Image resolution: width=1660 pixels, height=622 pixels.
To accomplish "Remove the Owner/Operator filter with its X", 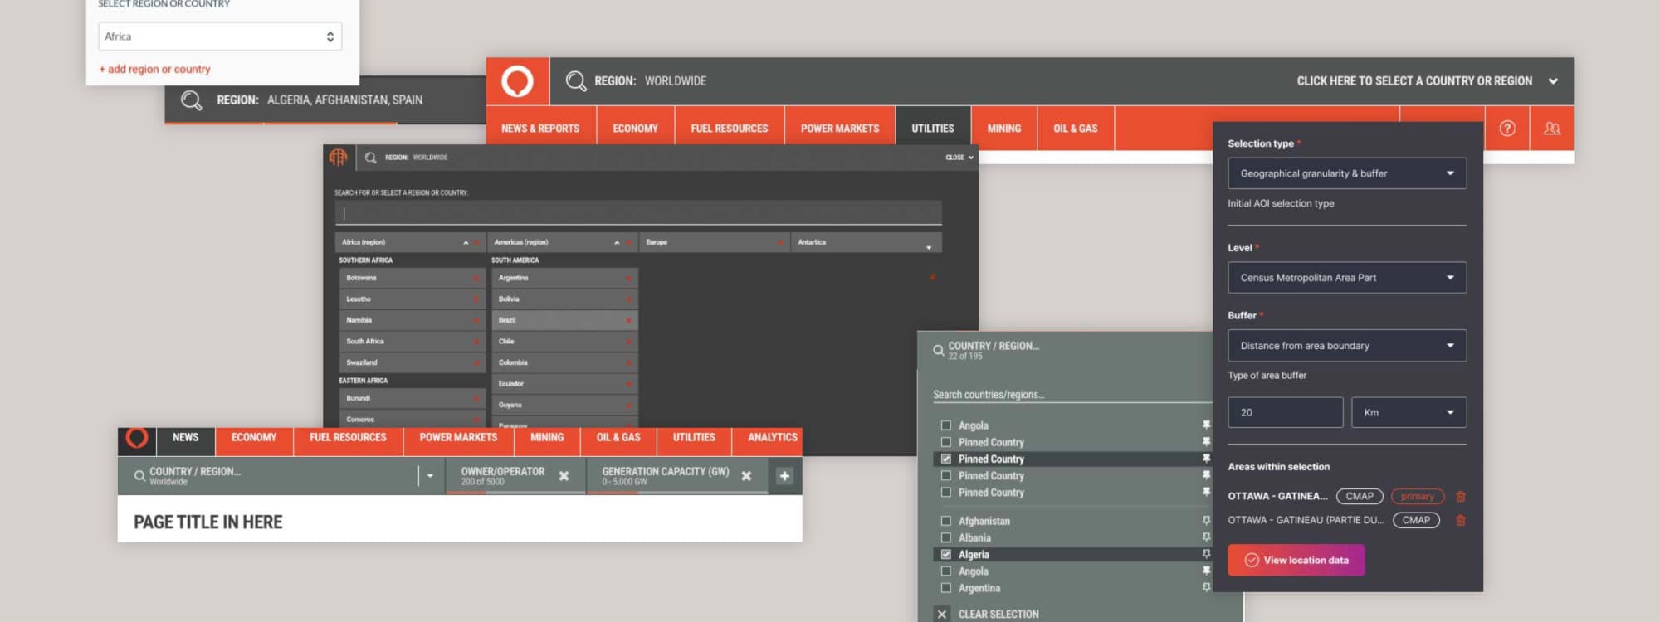I will coord(564,476).
